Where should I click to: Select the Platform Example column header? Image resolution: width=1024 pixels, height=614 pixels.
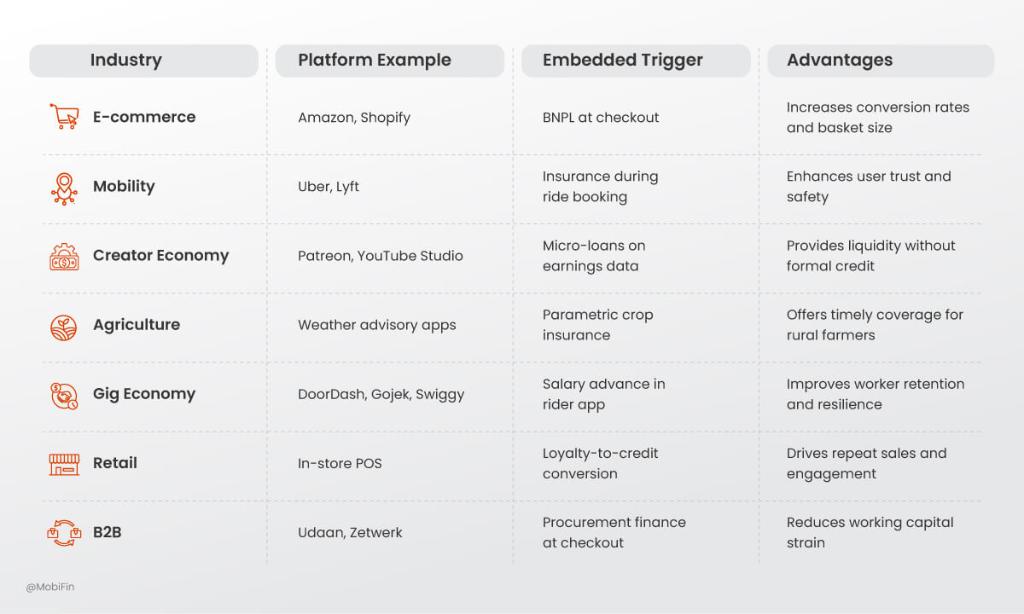click(x=389, y=61)
